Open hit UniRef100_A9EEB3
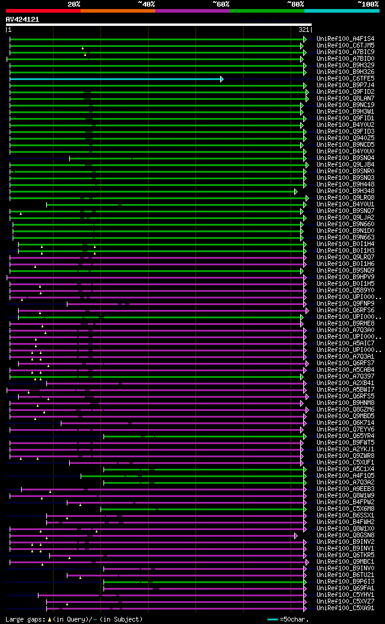385x624 pixels. (x=345, y=489)
